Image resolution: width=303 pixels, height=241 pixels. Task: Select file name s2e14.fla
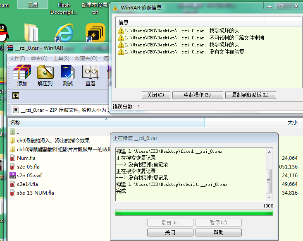click(x=27, y=184)
